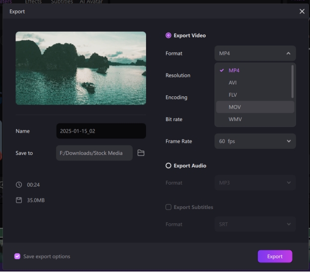Image resolution: width=310 pixels, height=272 pixels.
Task: Open the Frame Rate 60 fps dropdown
Action: click(255, 141)
